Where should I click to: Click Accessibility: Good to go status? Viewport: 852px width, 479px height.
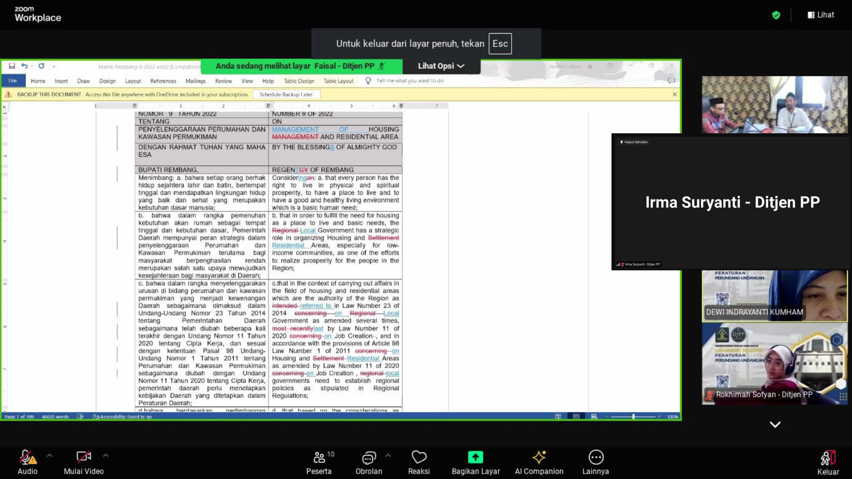click(122, 417)
